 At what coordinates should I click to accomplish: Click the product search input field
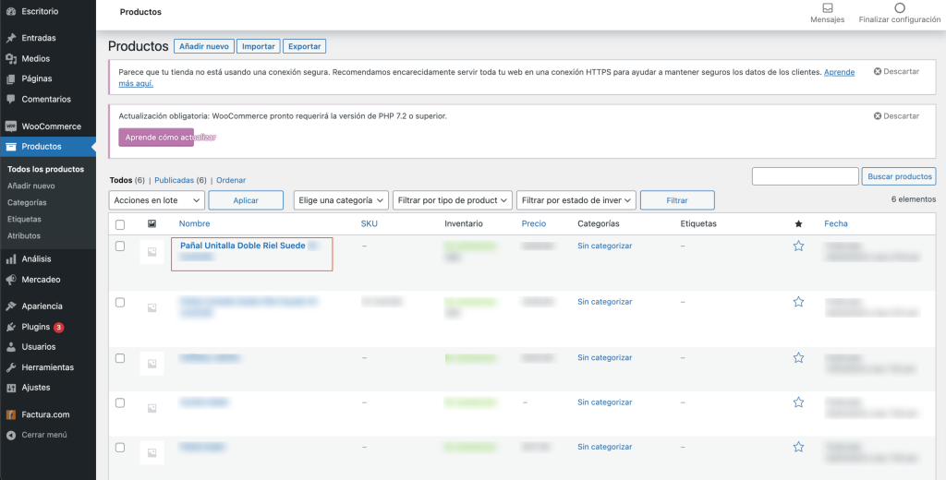click(806, 176)
